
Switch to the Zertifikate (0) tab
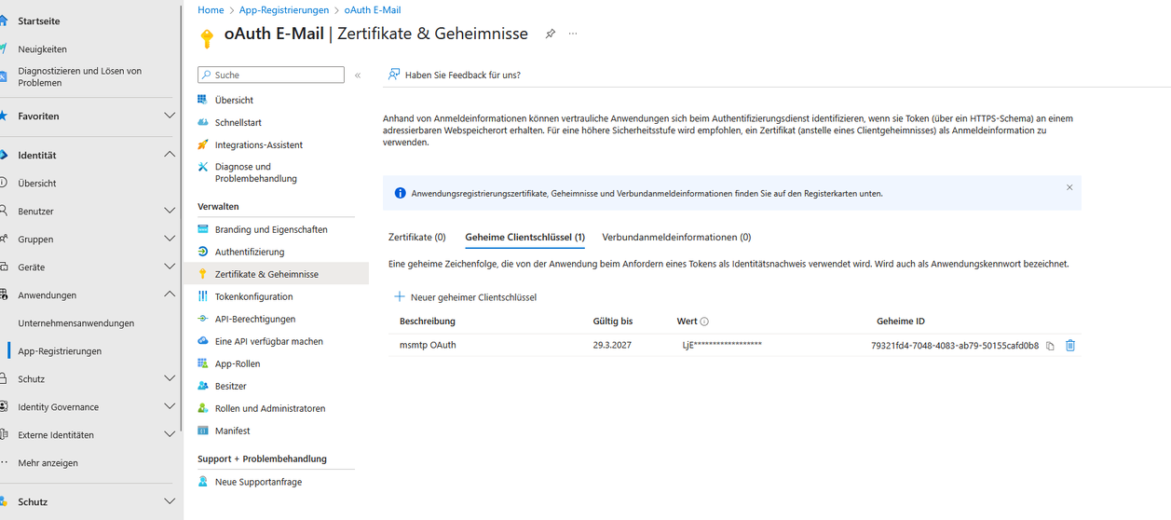416,238
